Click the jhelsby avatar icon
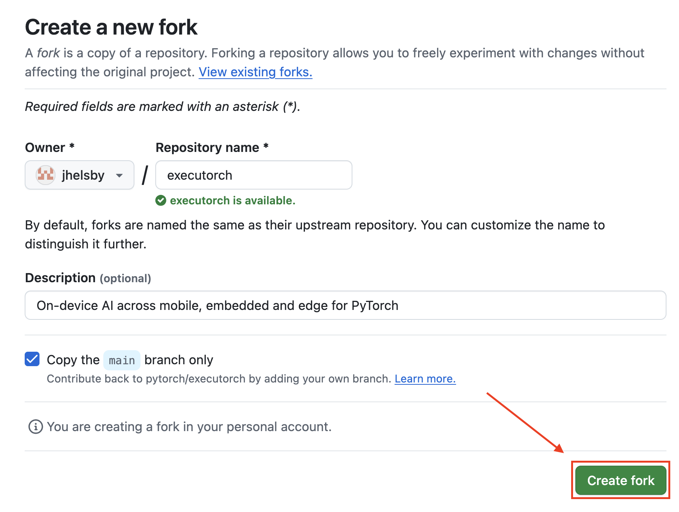 pyautogui.click(x=46, y=175)
